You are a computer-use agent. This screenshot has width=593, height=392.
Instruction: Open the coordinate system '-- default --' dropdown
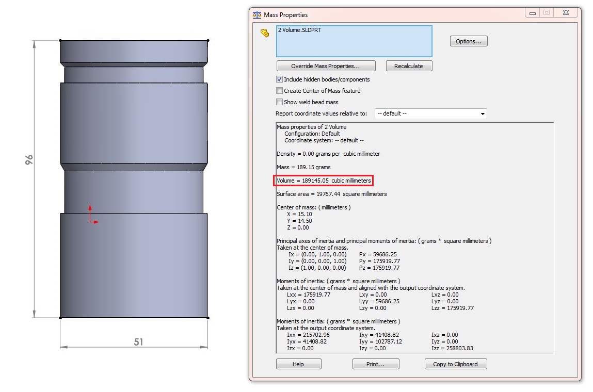click(431, 114)
